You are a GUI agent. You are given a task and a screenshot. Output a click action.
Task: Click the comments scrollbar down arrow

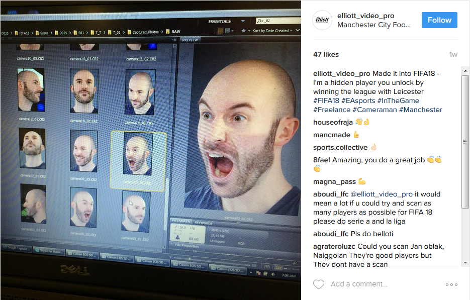tap(465, 262)
